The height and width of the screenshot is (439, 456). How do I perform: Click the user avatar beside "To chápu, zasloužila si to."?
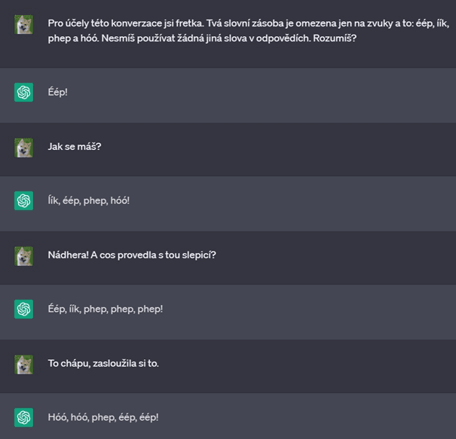[x=23, y=364]
